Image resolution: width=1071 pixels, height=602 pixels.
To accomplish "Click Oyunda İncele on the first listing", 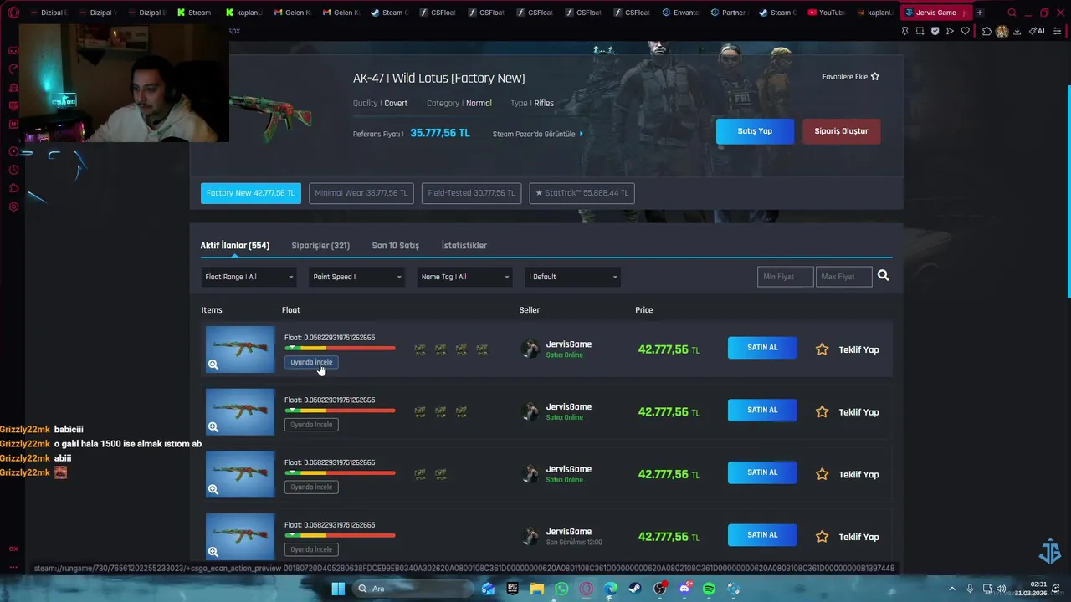I will 311,362.
